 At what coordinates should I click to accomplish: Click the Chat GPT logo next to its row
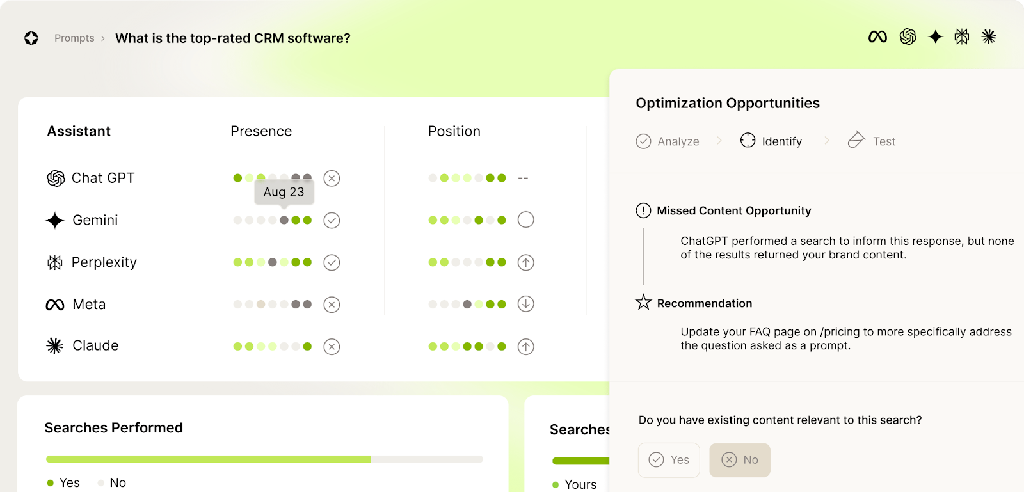(55, 178)
